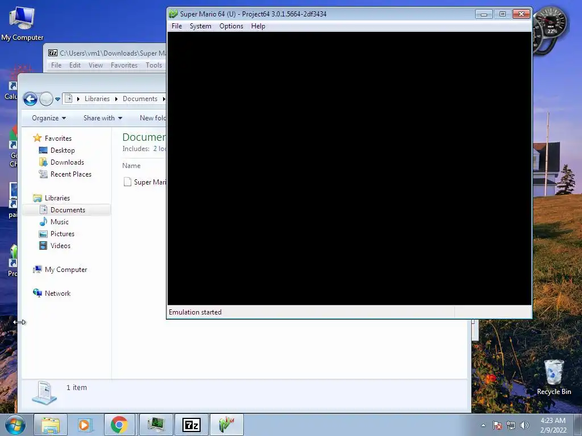Image resolution: width=582 pixels, height=436 pixels.
Task: Select Favorites in the navigation pane
Action: click(58, 139)
